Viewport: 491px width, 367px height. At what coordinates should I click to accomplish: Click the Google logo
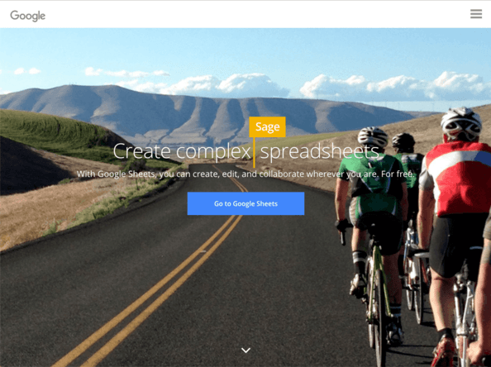(27, 16)
